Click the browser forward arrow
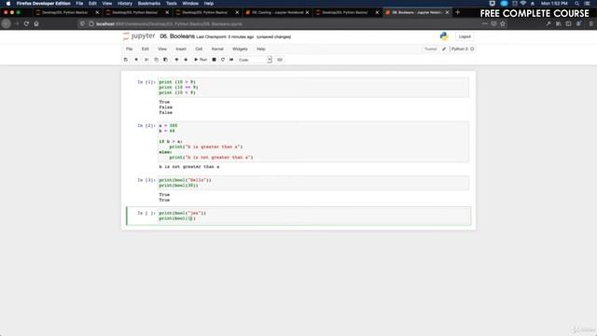The width and height of the screenshot is (597, 336). [17, 23]
